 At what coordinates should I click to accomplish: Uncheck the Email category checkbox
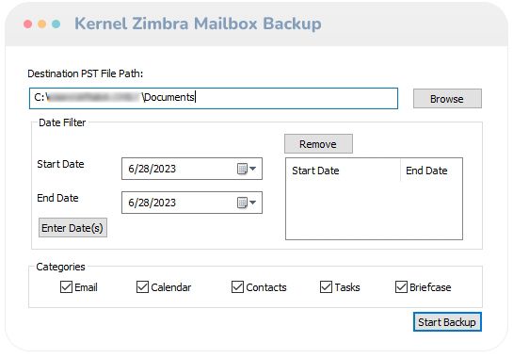point(66,287)
